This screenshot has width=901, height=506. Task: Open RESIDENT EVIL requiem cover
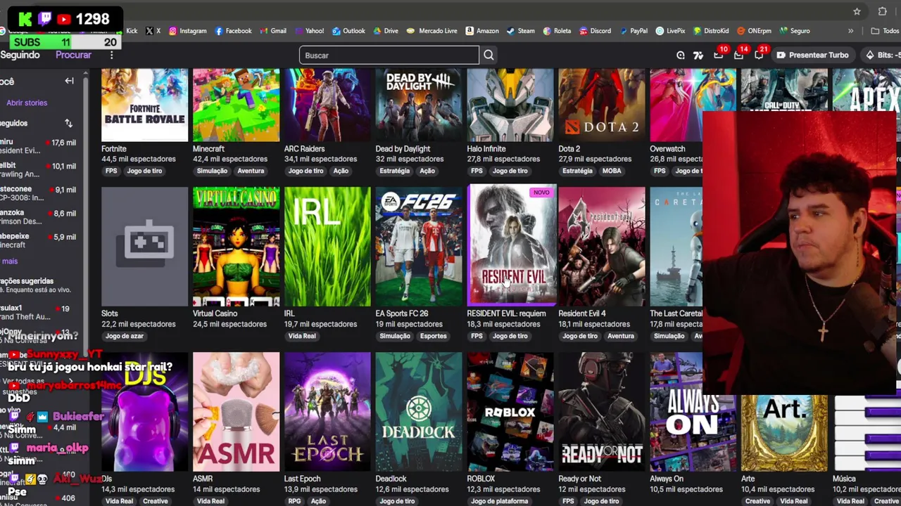(x=512, y=245)
